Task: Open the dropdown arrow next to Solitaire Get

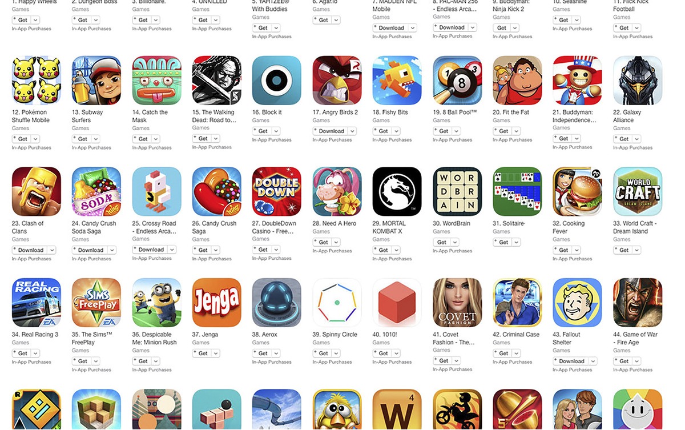Action: (517, 242)
